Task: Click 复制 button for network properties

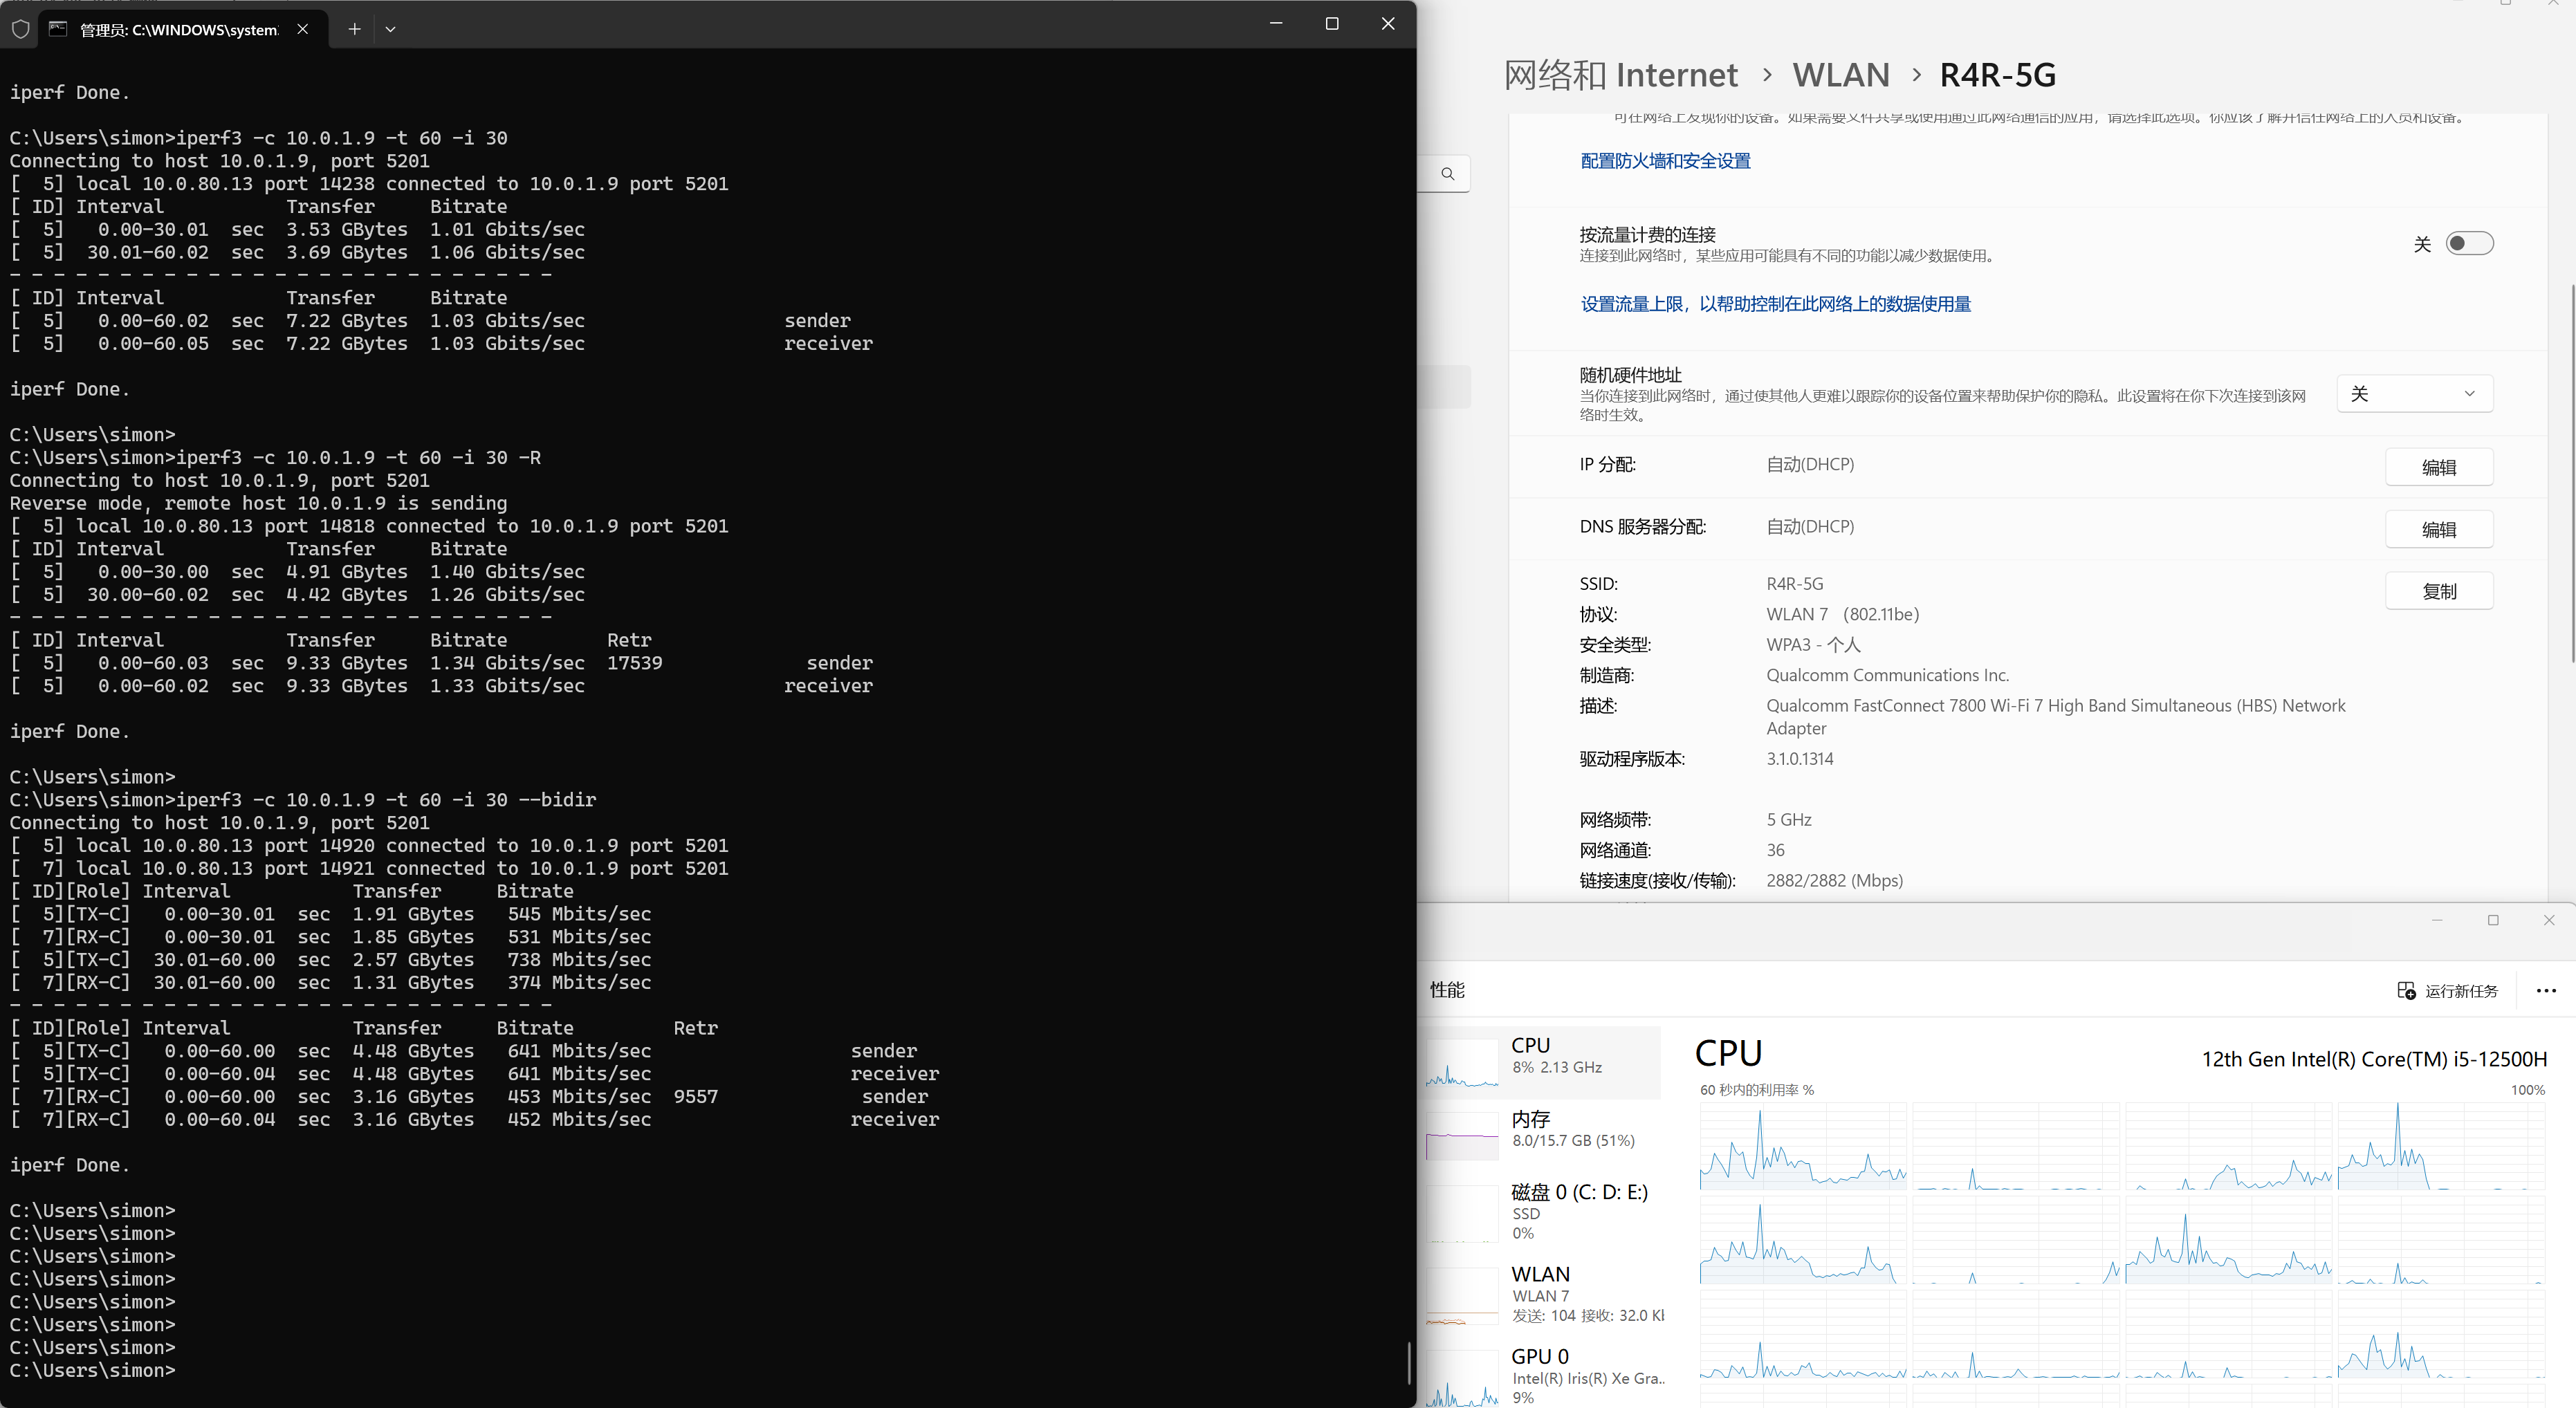Action: click(2438, 591)
